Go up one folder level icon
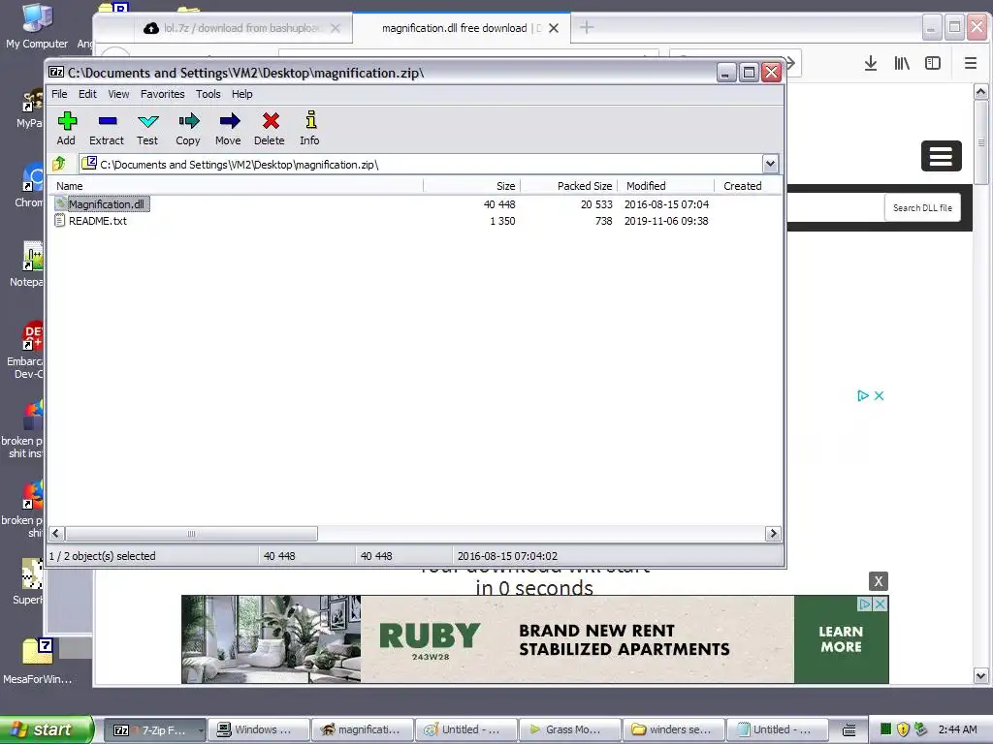 59,164
